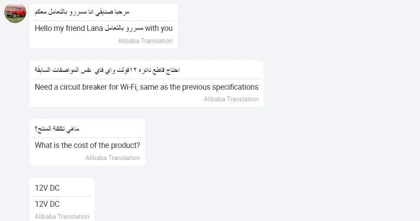
Task: Click 'with you' at end of greeting translation
Action: coord(159,28)
